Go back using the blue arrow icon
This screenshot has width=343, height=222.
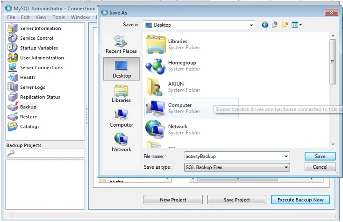click(265, 25)
